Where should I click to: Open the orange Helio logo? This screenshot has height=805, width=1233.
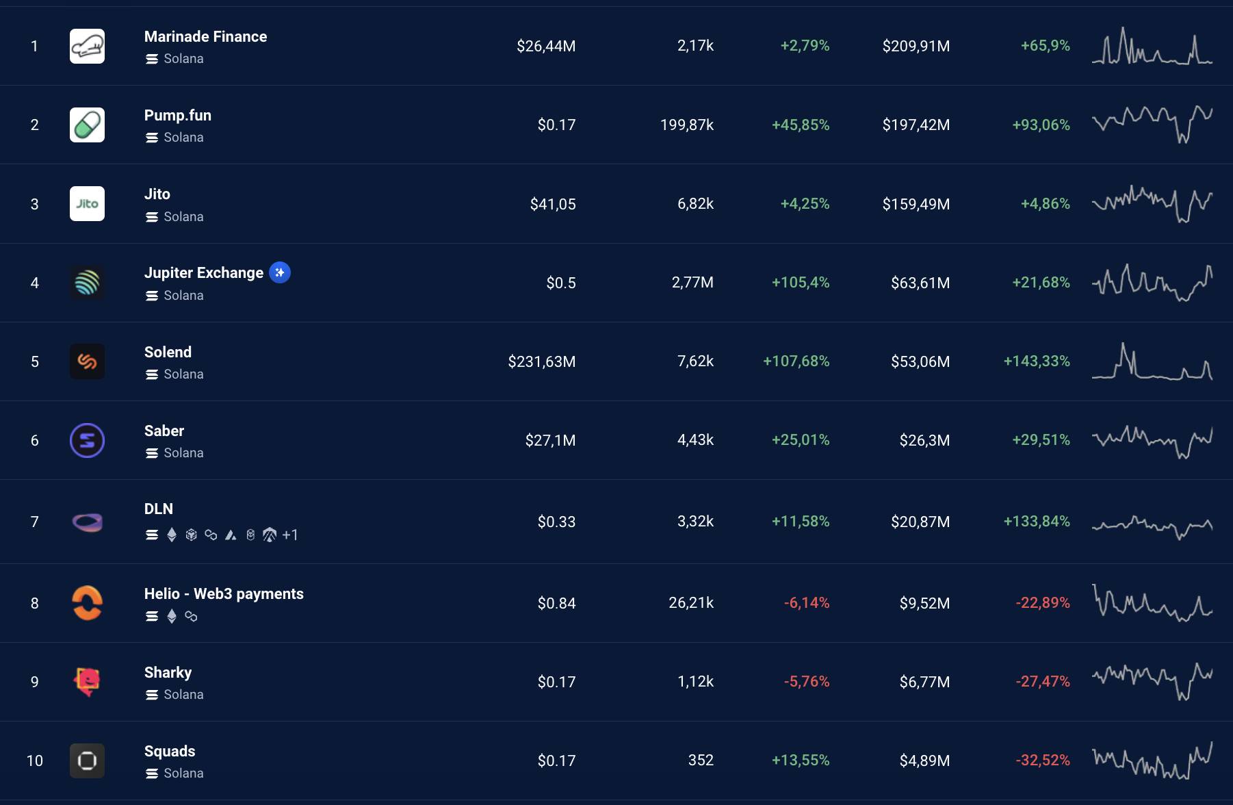(87, 603)
